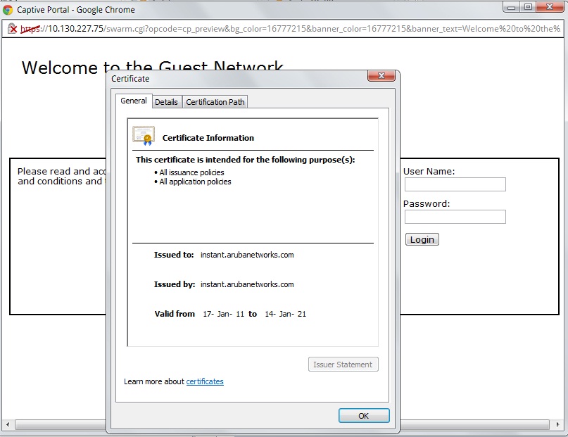Viewport: 568px width, 437px height.
Task: Click the horizontal scrollbar right arrow
Action: [x=557, y=424]
